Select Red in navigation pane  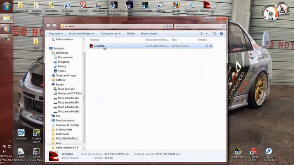(56, 116)
